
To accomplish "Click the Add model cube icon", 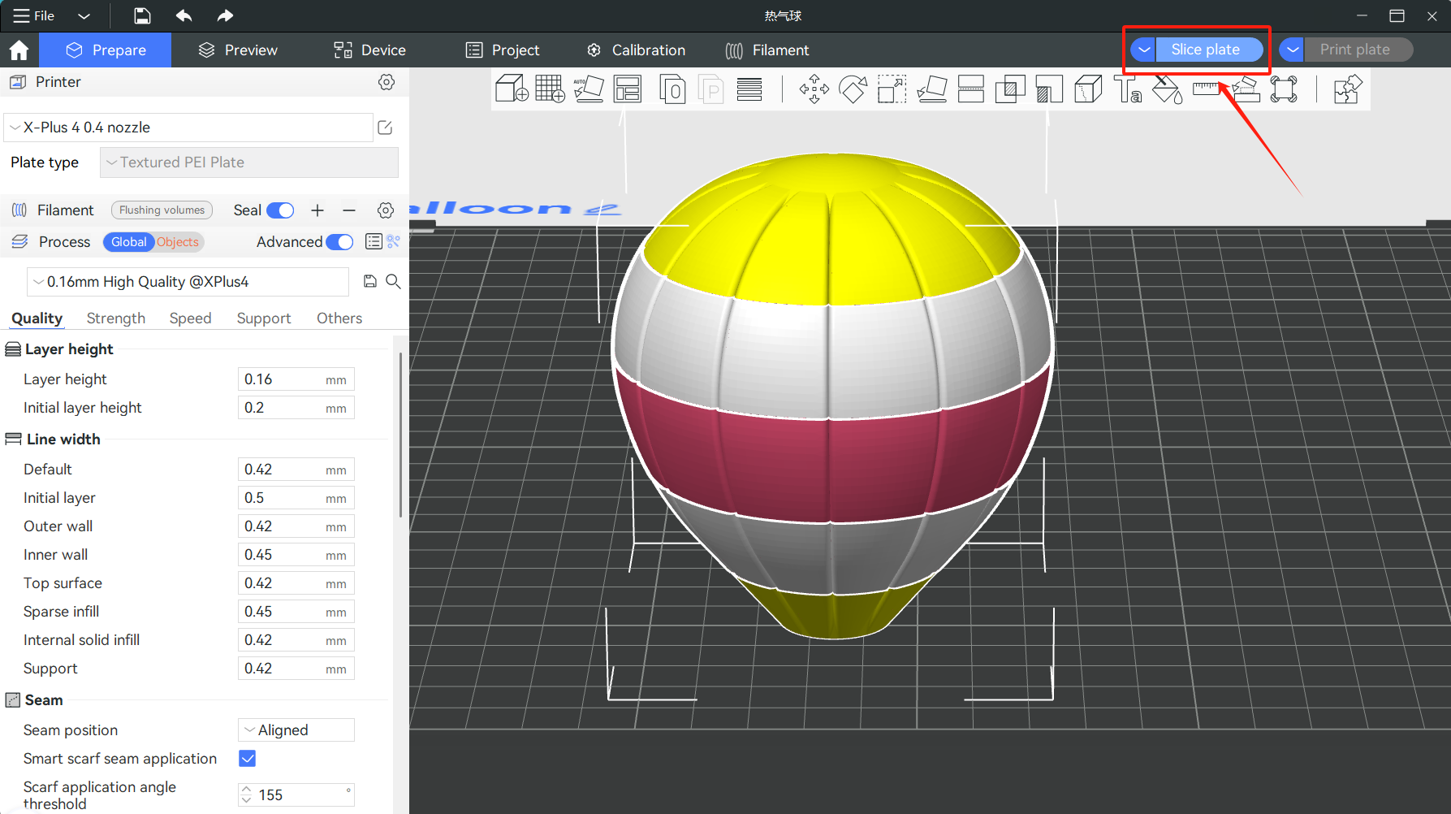I will 512,89.
